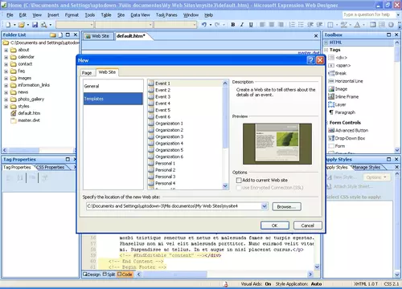
Task: Select the Form control in Toolbox
Action: click(x=337, y=146)
